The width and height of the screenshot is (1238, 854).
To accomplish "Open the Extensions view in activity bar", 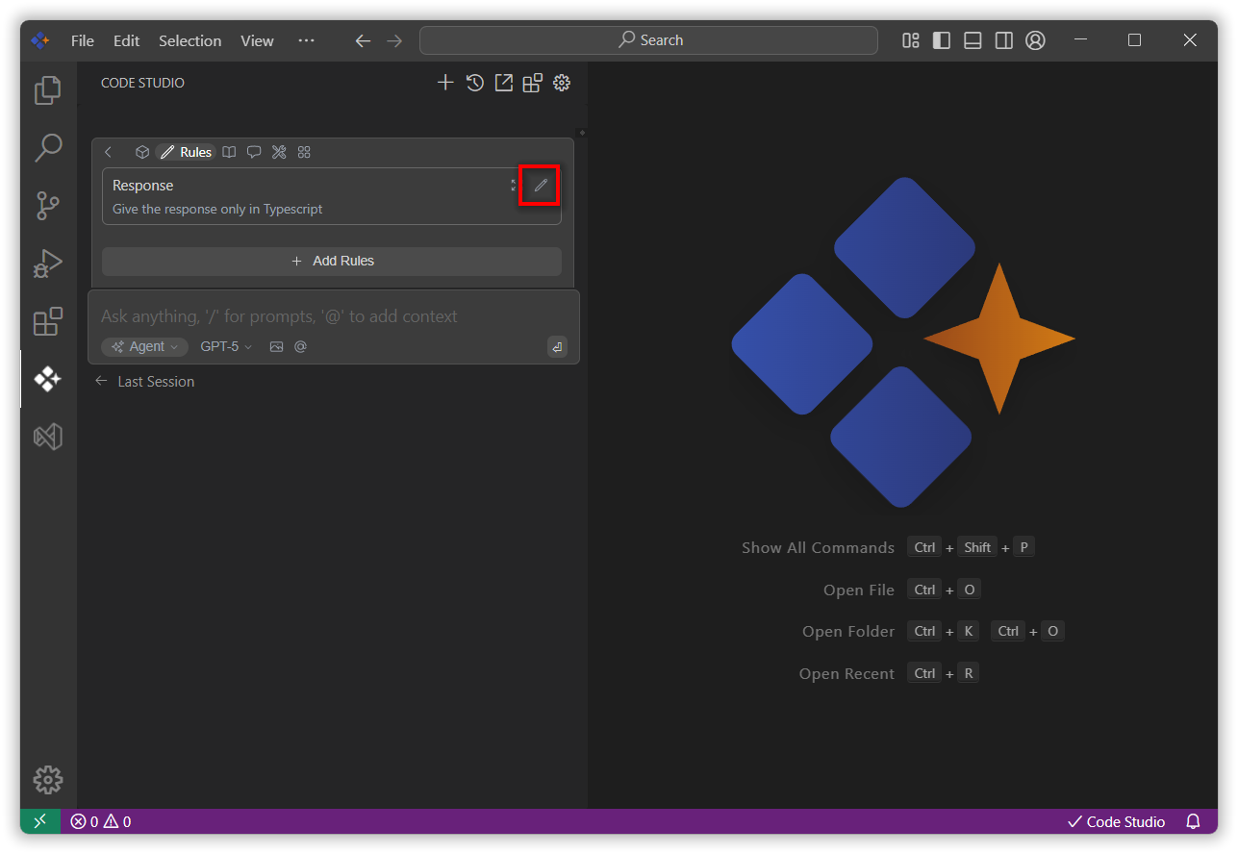I will 47,321.
